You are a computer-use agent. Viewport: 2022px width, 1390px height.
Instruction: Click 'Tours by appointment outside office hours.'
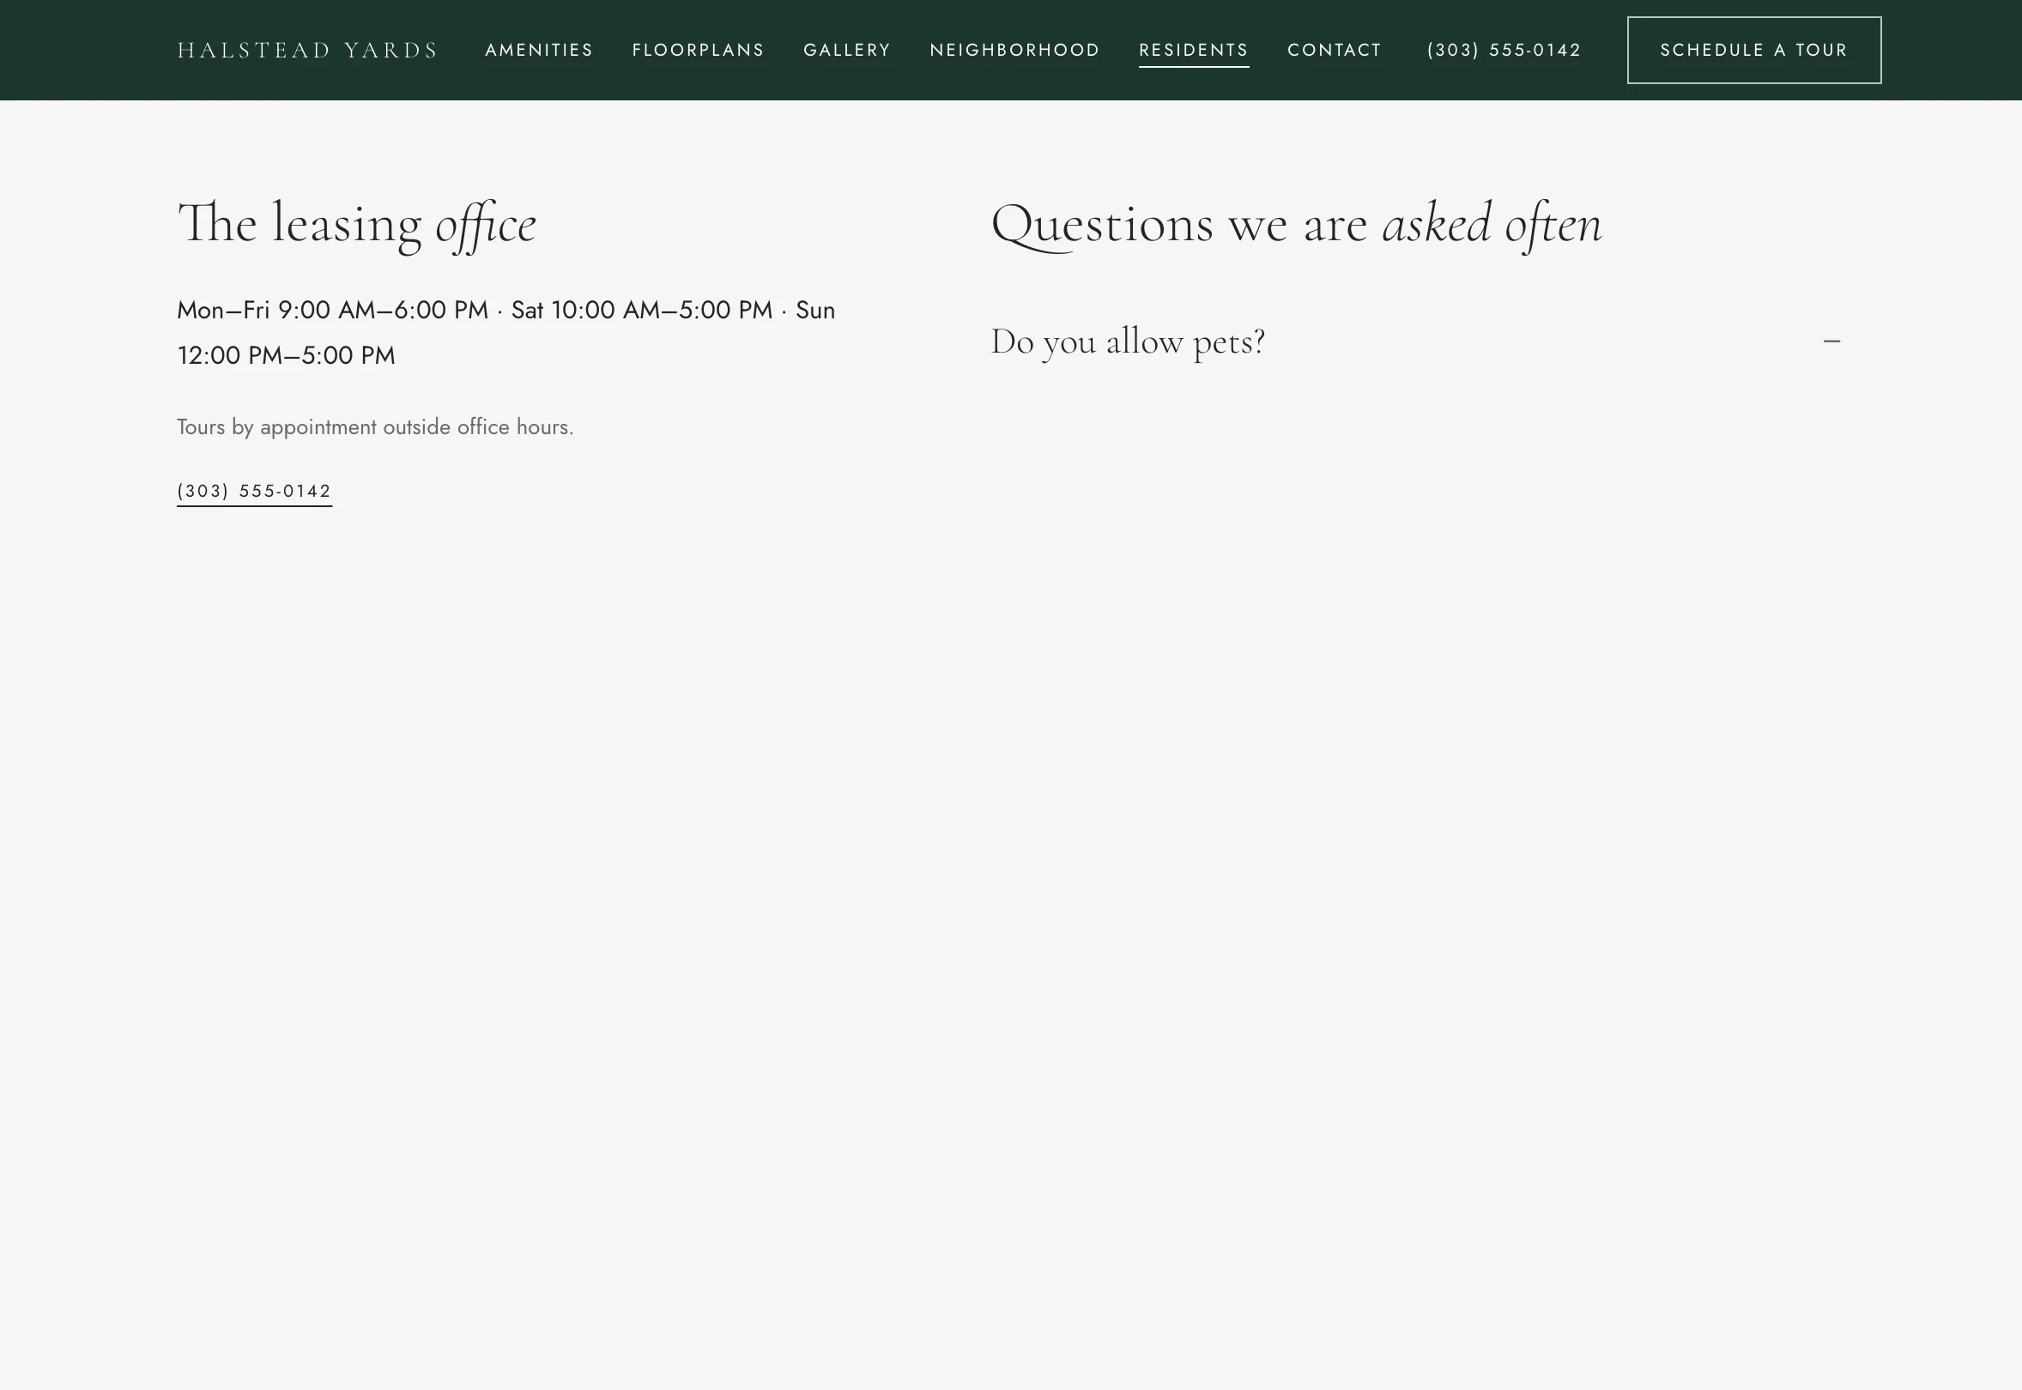point(375,427)
